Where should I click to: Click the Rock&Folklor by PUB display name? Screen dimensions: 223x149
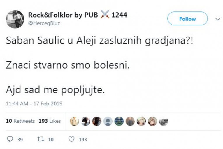63,15
